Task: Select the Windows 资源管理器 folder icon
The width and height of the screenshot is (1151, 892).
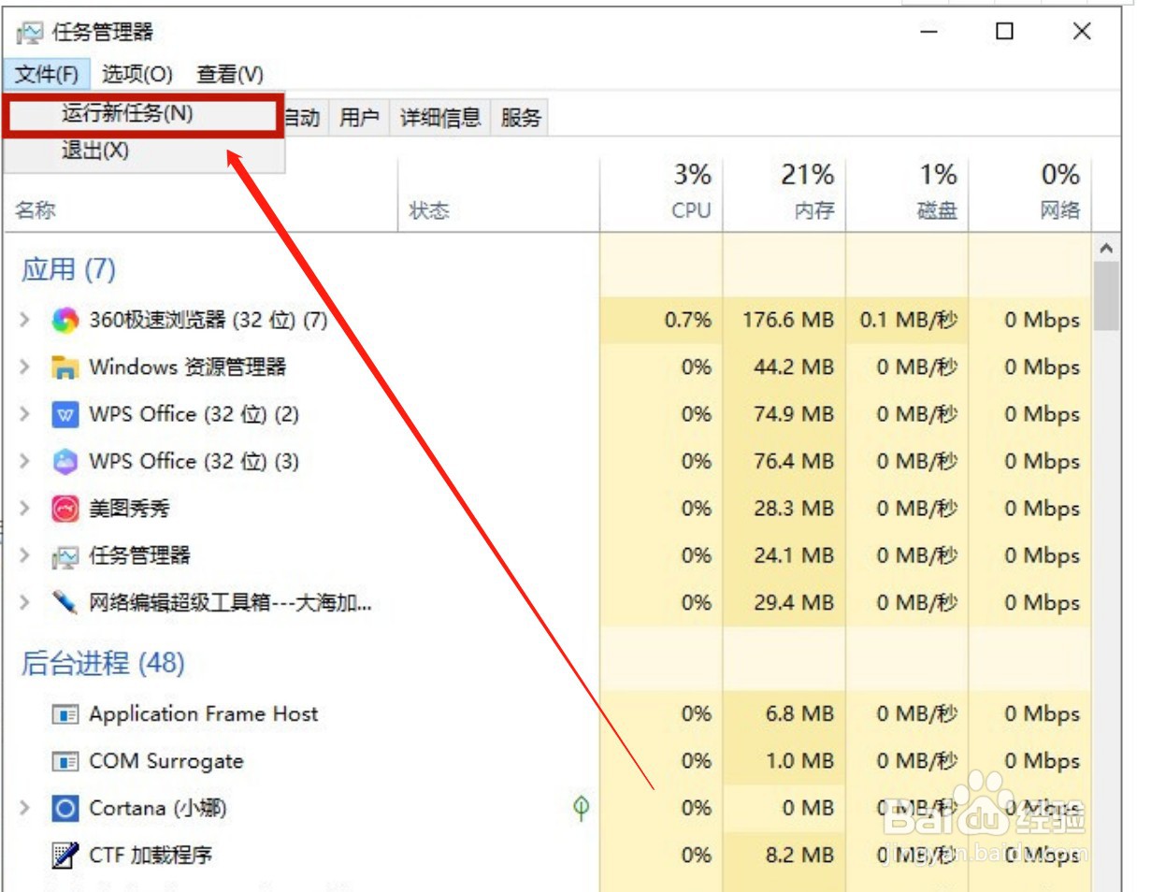Action: coord(63,367)
